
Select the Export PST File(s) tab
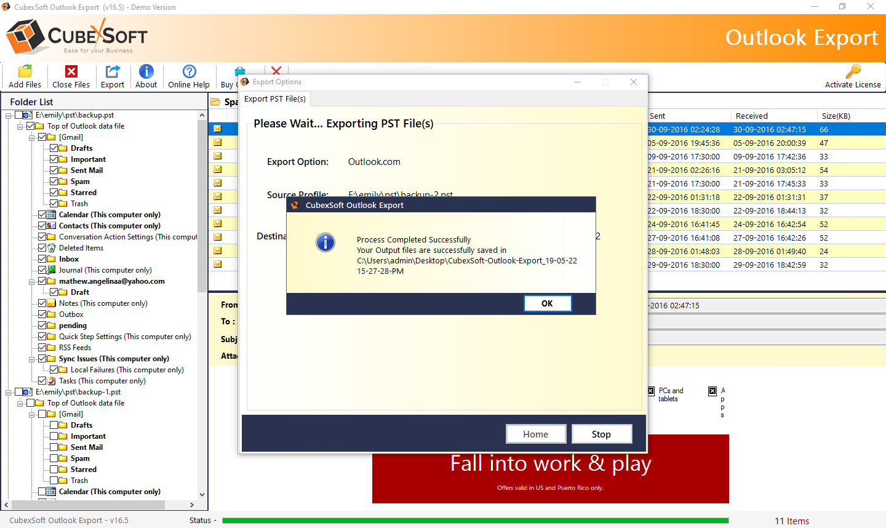(x=275, y=98)
